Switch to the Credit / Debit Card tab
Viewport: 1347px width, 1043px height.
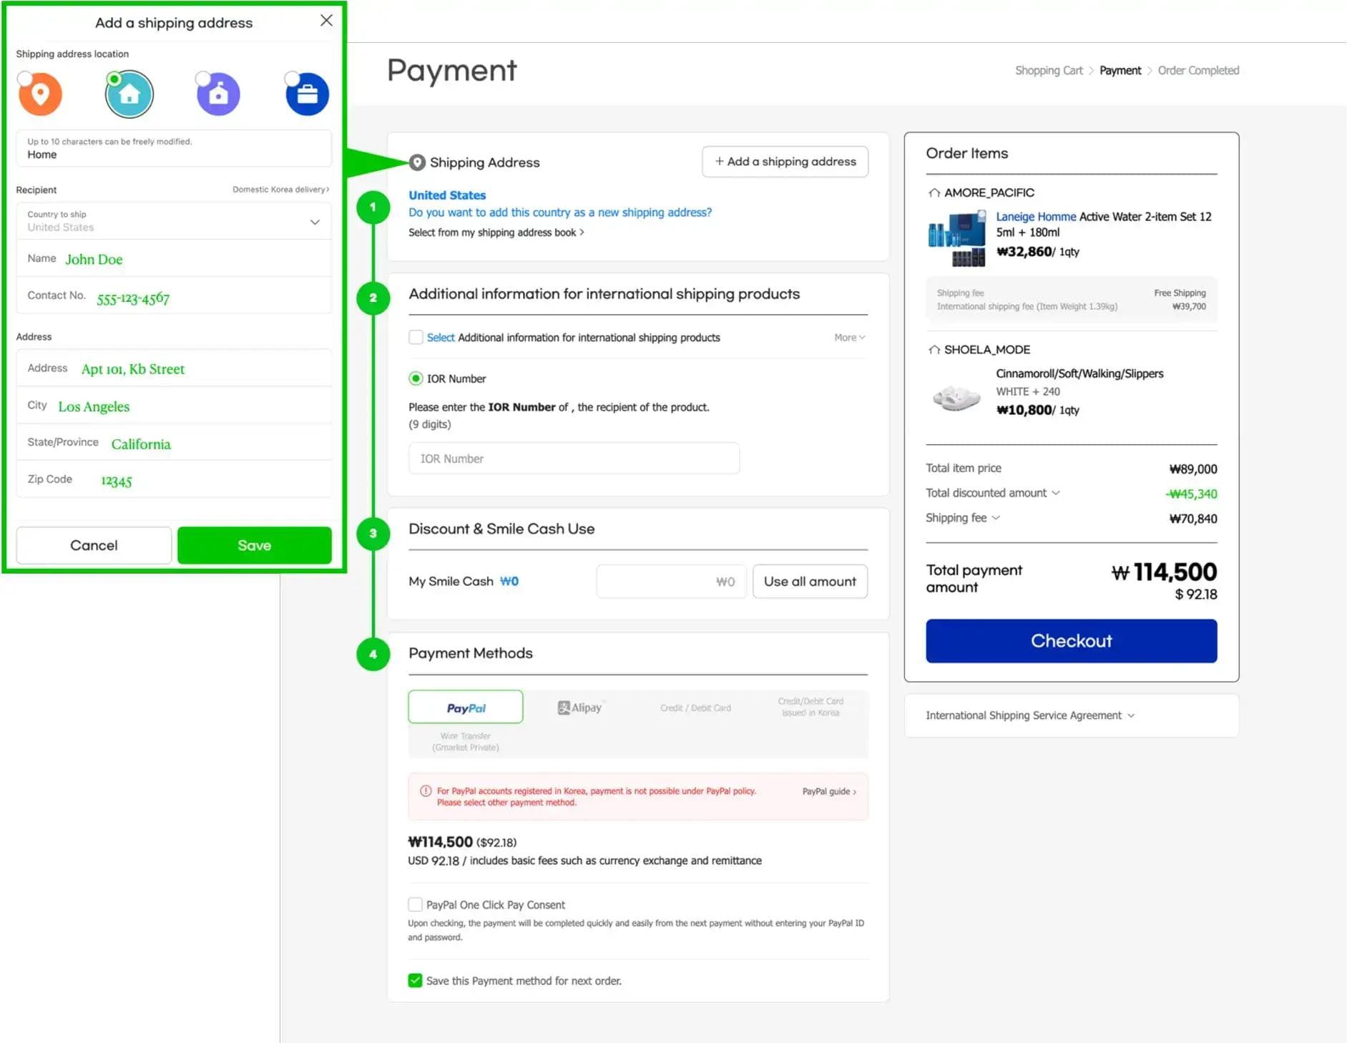pos(695,707)
